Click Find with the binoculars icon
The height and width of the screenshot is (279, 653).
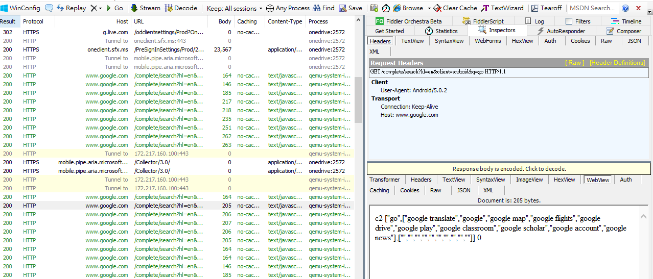324,8
